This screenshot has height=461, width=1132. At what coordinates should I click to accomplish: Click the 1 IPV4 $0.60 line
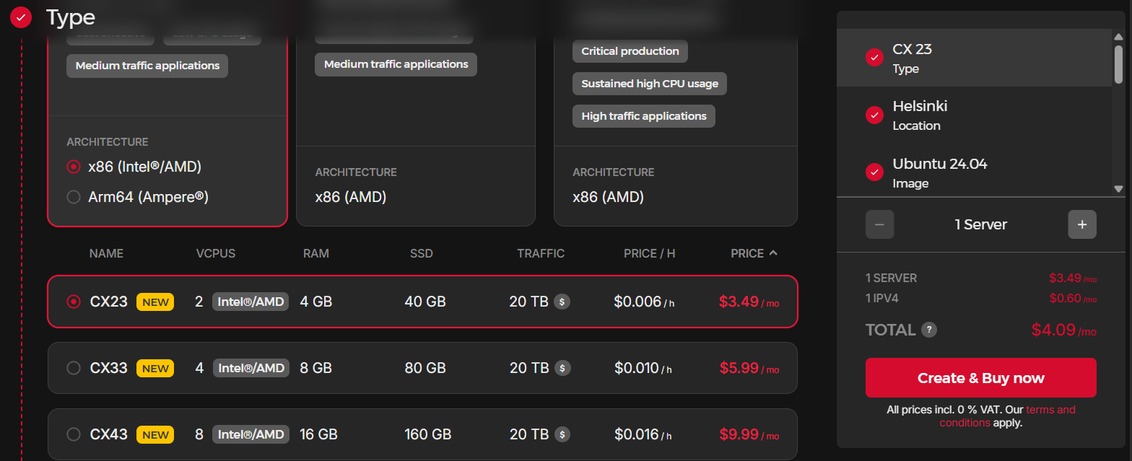981,298
